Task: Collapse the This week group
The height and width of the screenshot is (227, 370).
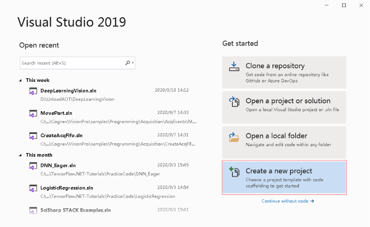Action: pos(20,80)
